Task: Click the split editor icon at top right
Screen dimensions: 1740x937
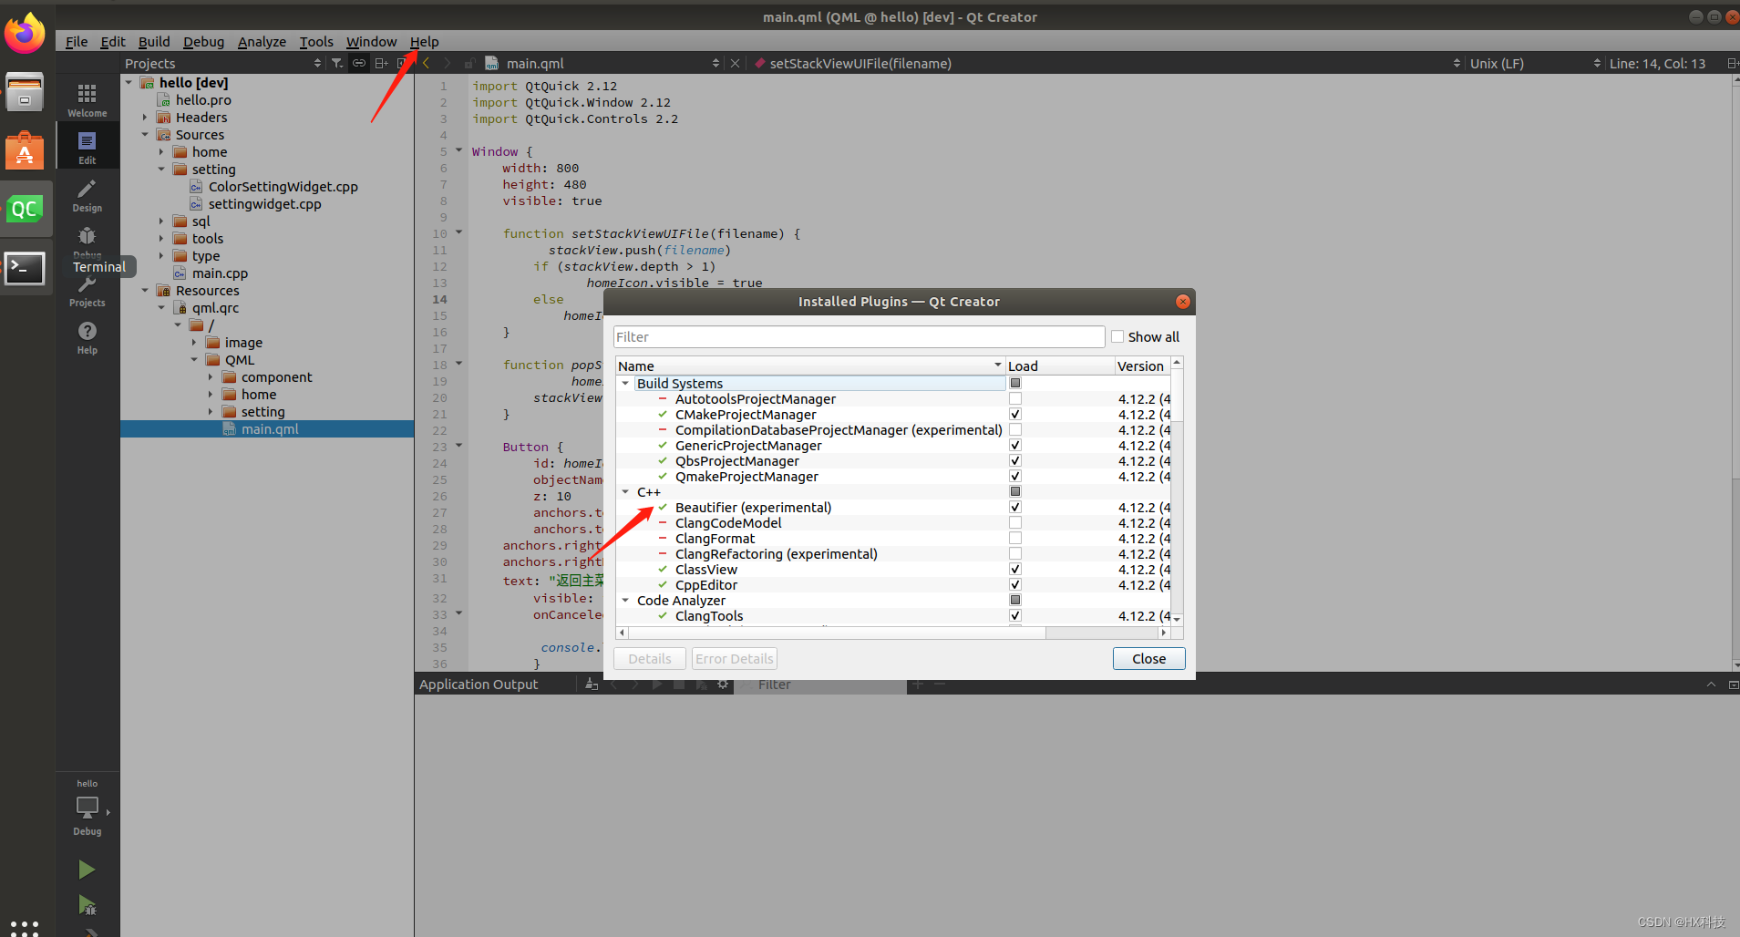Action: (x=1732, y=63)
